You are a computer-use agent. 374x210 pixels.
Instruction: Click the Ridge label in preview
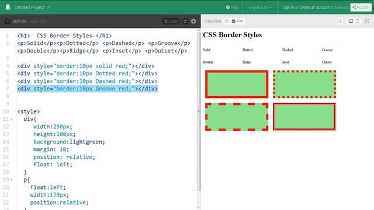pos(247,62)
